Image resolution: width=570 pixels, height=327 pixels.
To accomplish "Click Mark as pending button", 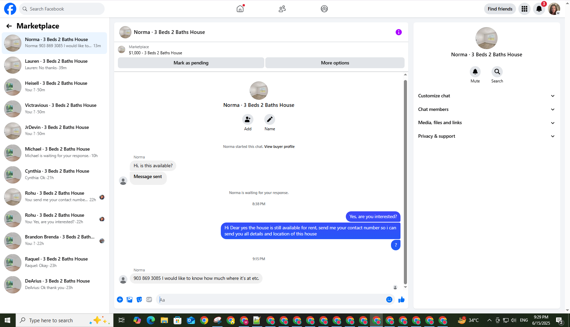I will pyautogui.click(x=191, y=63).
